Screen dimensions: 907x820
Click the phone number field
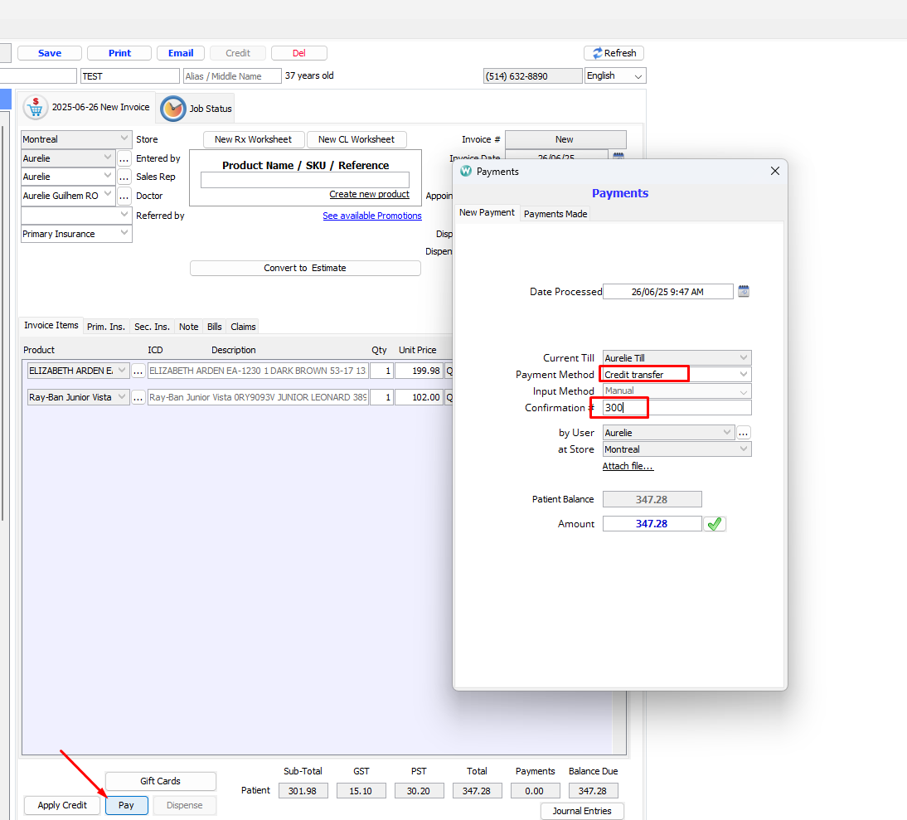tap(533, 76)
